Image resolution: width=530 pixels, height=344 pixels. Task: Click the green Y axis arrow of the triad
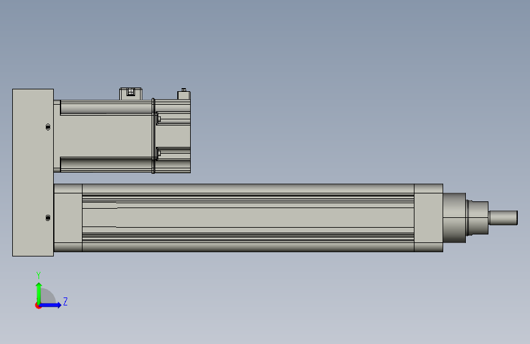pos(39,293)
